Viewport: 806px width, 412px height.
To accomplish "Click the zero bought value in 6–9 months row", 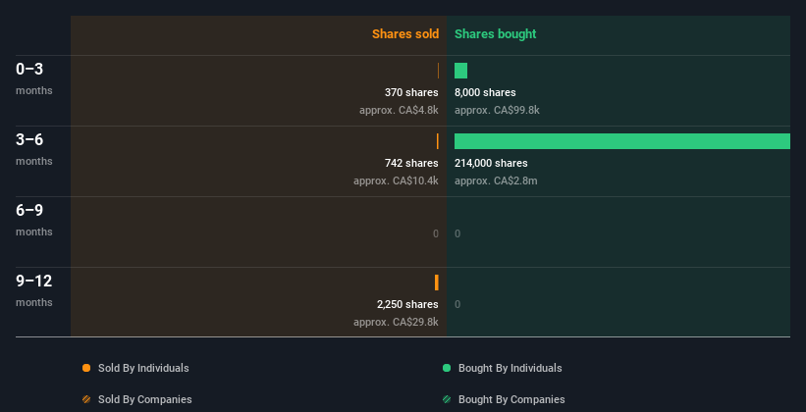I will click(x=457, y=233).
